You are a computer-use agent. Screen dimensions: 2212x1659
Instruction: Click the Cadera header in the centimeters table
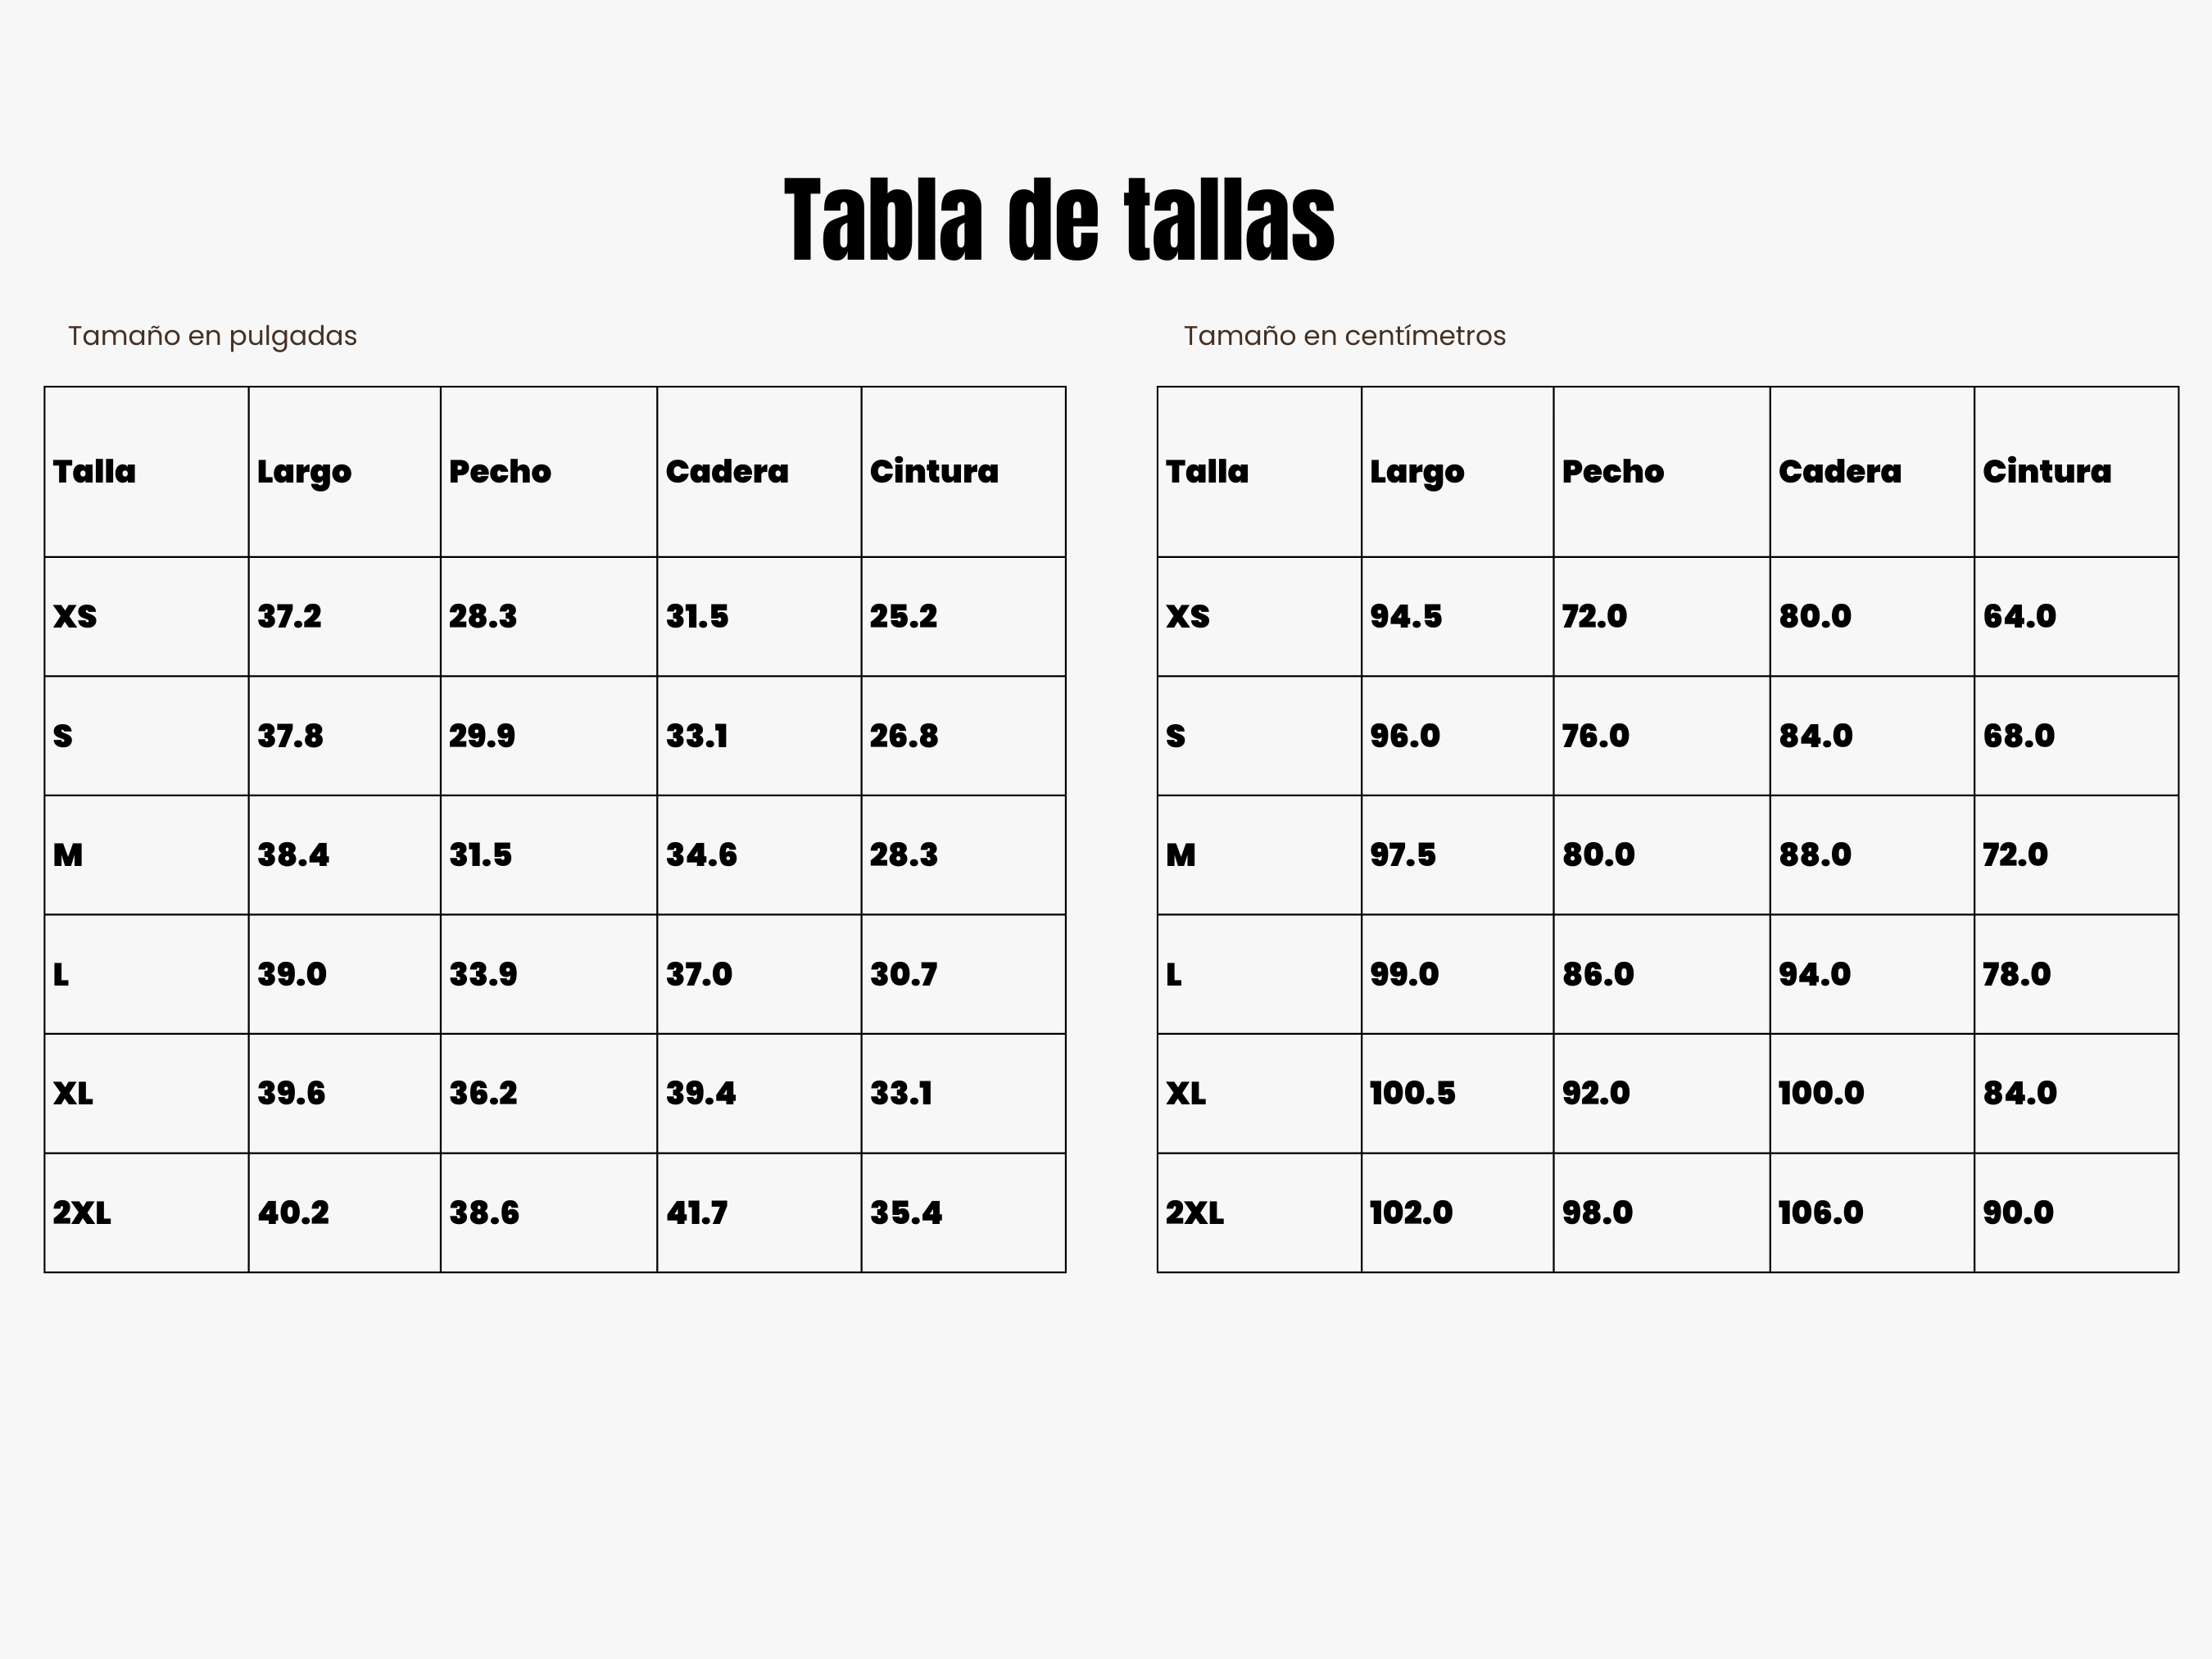click(1839, 471)
